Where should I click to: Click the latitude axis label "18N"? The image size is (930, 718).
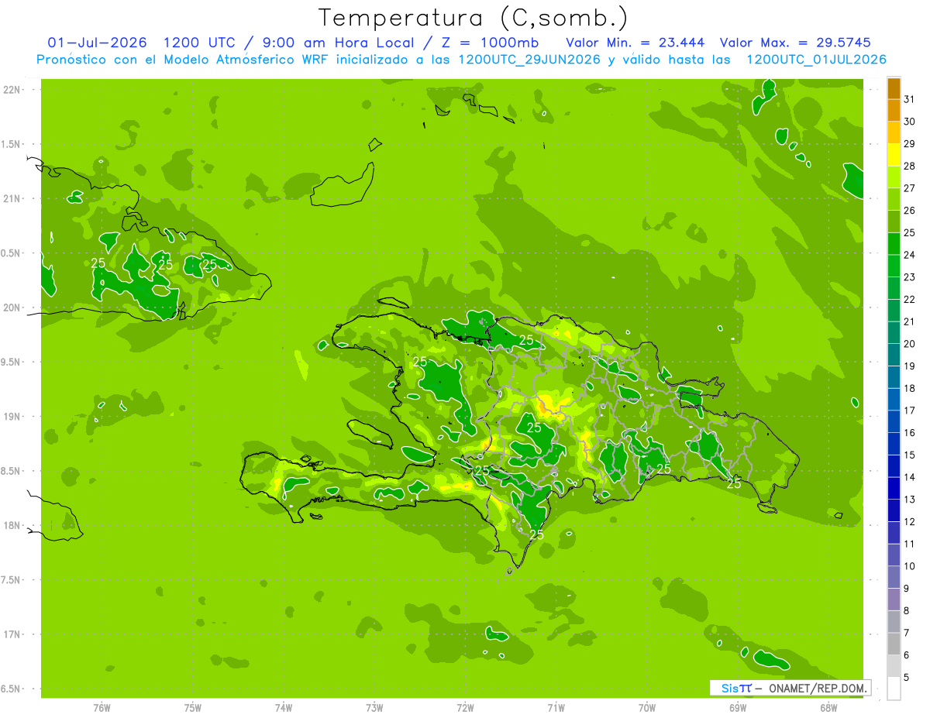(13, 525)
